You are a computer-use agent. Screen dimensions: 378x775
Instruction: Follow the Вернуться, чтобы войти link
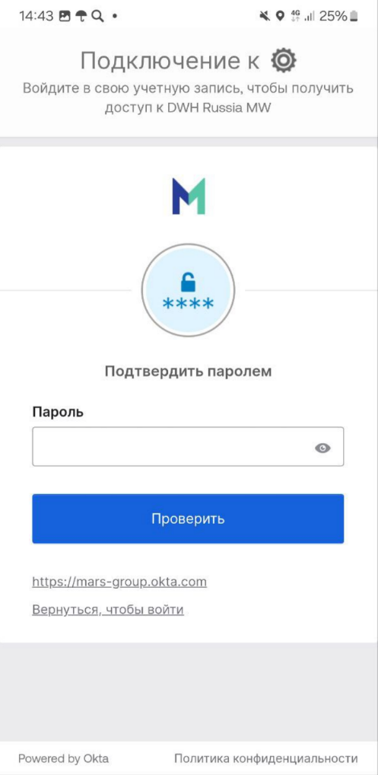tap(108, 610)
